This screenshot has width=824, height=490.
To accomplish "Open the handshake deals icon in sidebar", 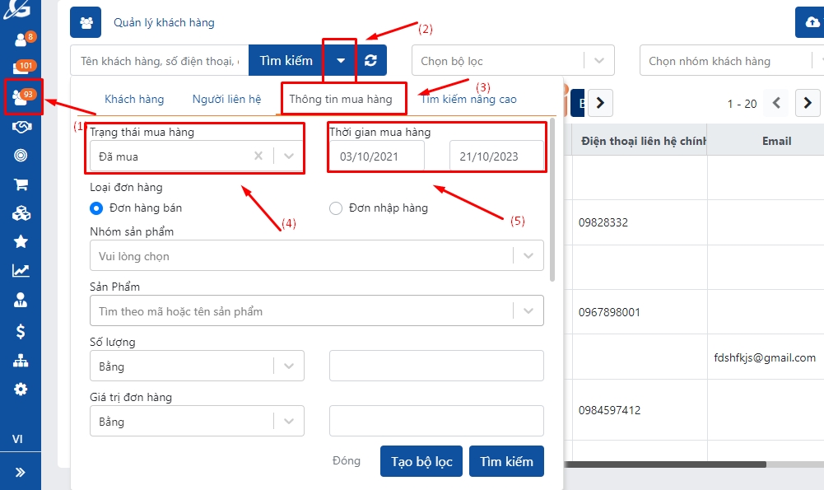I will click(21, 127).
